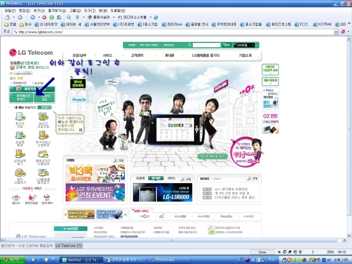Viewport: 352px width, 264px height.
Task: Close the menu tip speech bubble
Action: pyautogui.click(x=80, y=130)
